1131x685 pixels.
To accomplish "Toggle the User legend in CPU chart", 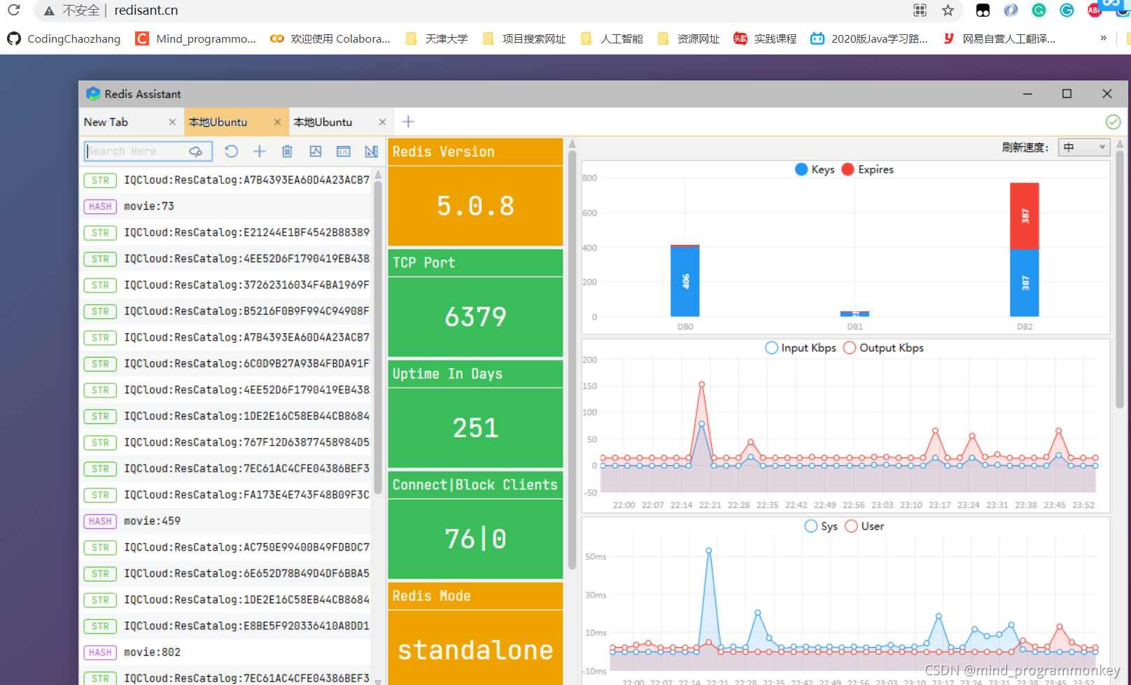I will click(865, 526).
